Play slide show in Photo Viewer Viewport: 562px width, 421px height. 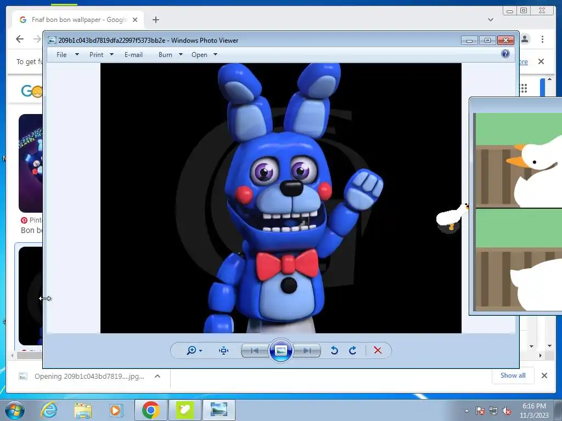(280, 350)
